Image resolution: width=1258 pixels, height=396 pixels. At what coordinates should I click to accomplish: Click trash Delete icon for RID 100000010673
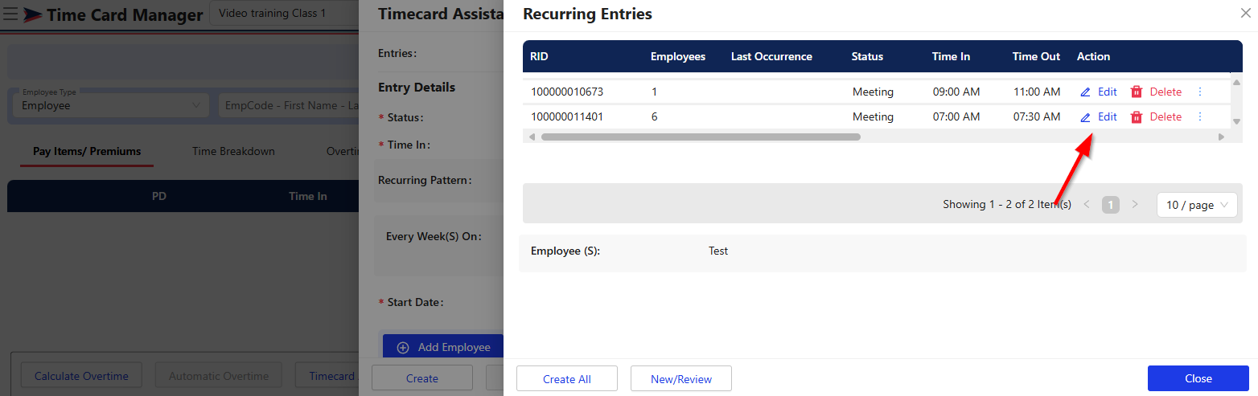[1137, 92]
